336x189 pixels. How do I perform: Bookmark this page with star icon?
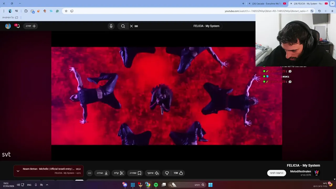click(x=66, y=11)
